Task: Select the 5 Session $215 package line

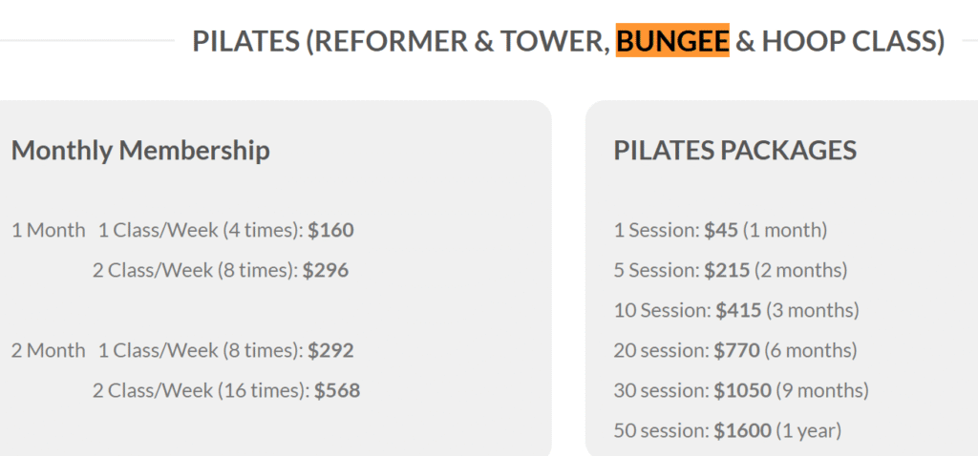Action: 731,270
